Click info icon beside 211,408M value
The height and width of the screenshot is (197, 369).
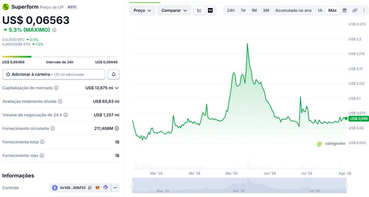pos(117,128)
